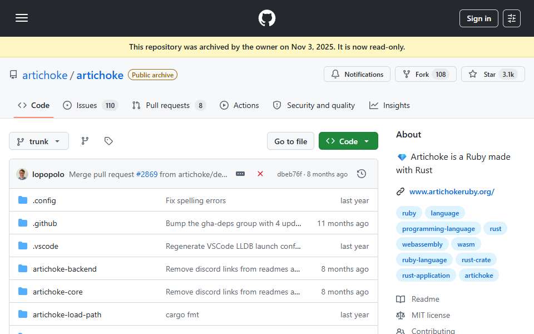Select the programming-language topic tag
This screenshot has width=534, height=334.
click(x=438, y=229)
